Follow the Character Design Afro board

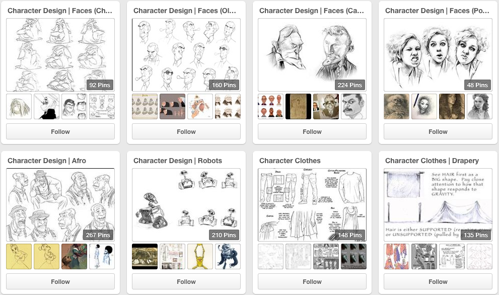[x=60, y=281]
